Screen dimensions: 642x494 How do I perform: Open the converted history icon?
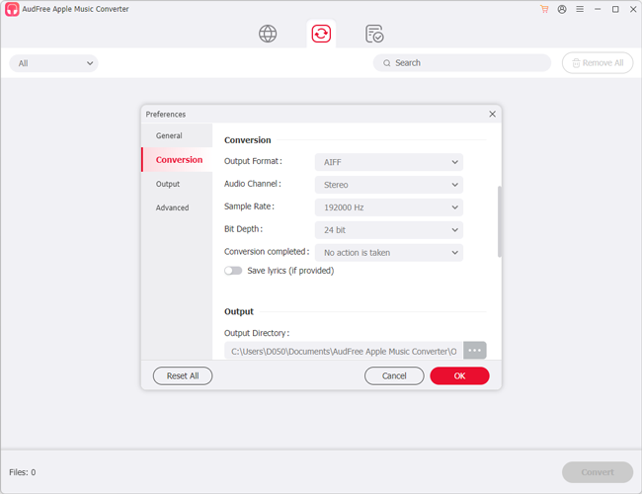tap(374, 34)
